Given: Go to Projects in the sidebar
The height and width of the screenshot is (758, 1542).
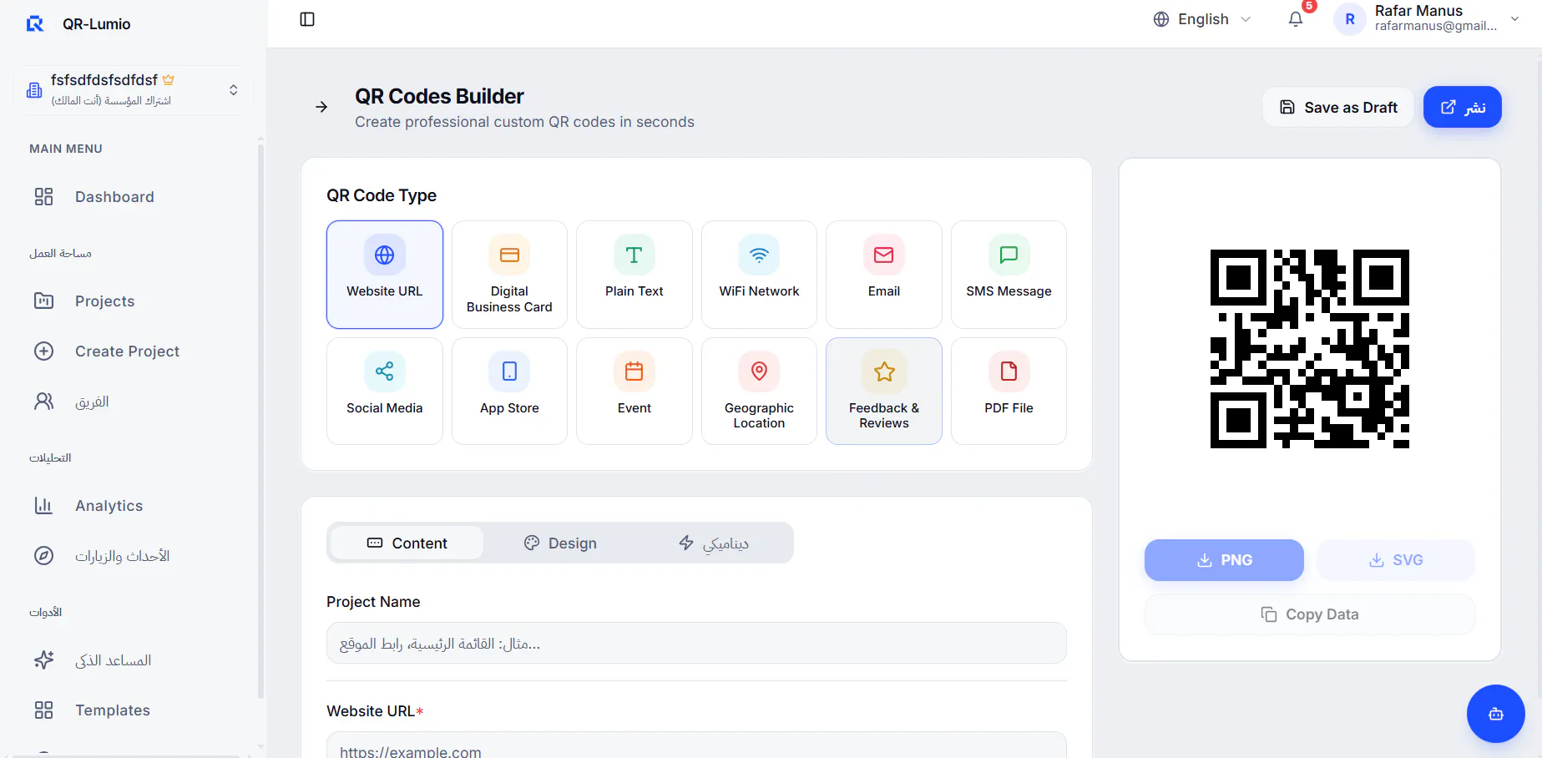Looking at the screenshot, I should point(132,301).
